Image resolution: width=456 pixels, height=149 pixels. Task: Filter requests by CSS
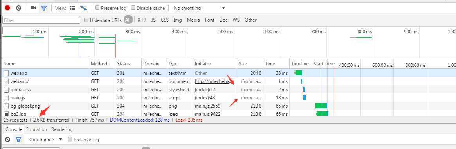165,20
